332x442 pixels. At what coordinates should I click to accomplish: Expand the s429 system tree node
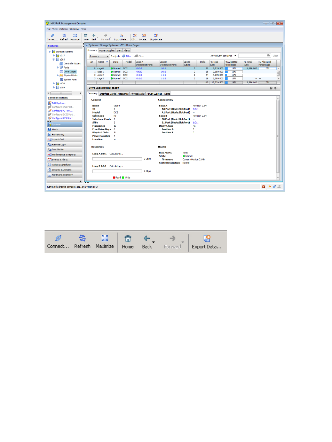54,84
